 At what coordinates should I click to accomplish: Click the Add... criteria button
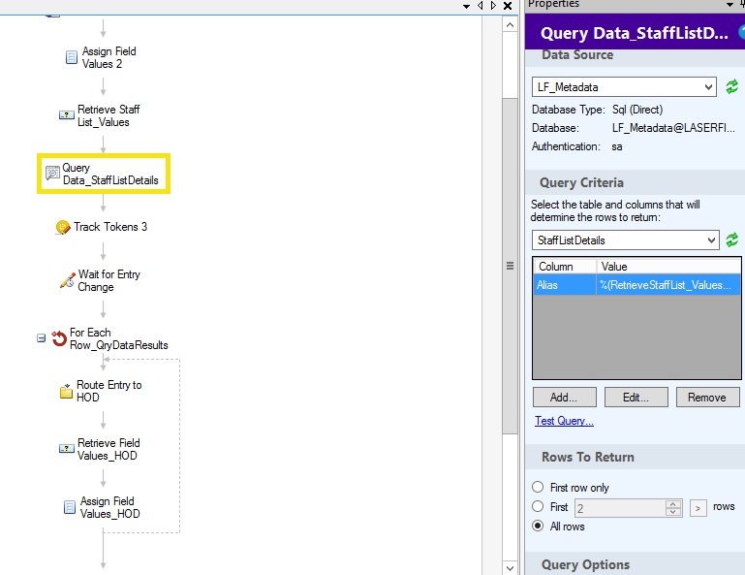point(564,397)
